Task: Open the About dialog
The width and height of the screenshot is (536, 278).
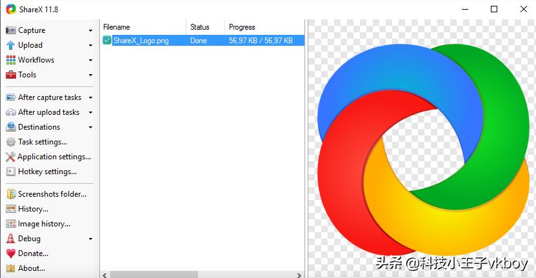Action: tap(32, 268)
